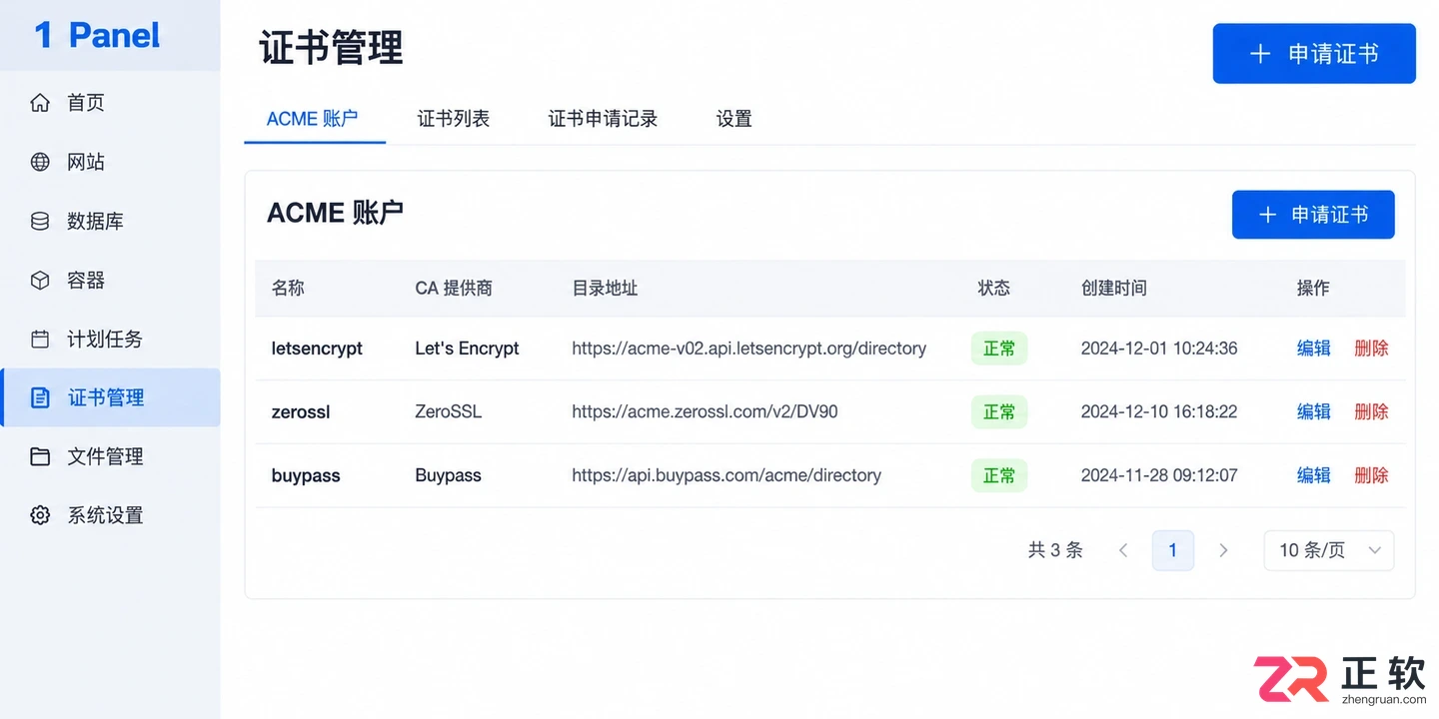This screenshot has height=719, width=1439.
Task: Switch to the ACME 账户 tab
Action: click(x=313, y=119)
